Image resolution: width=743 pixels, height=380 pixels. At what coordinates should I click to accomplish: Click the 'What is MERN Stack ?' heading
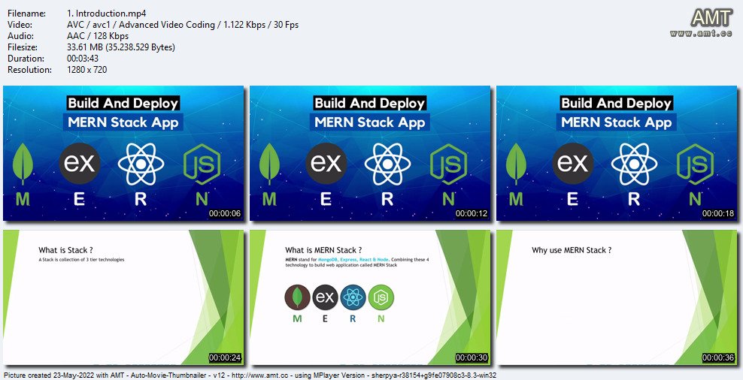323,250
